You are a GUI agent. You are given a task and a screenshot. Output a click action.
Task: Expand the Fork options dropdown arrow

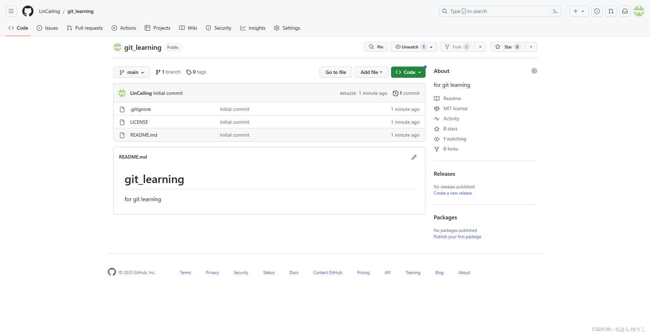pos(480,47)
